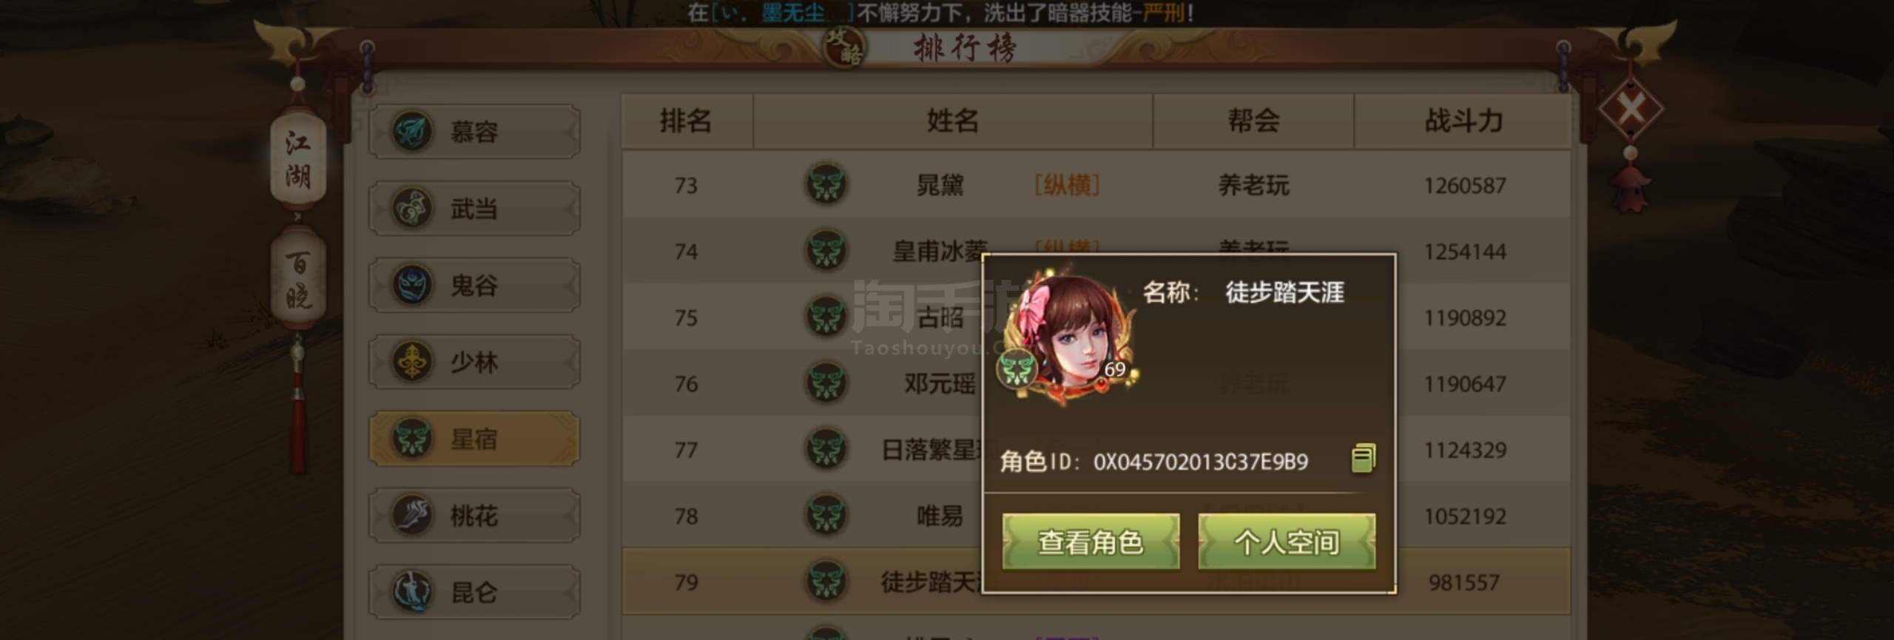
Task: Select the 武当 sect ranking
Action: pyautogui.click(x=474, y=209)
